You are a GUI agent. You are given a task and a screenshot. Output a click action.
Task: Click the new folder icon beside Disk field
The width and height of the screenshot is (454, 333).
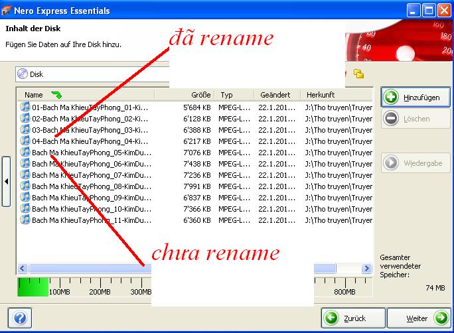pyautogui.click(x=358, y=74)
